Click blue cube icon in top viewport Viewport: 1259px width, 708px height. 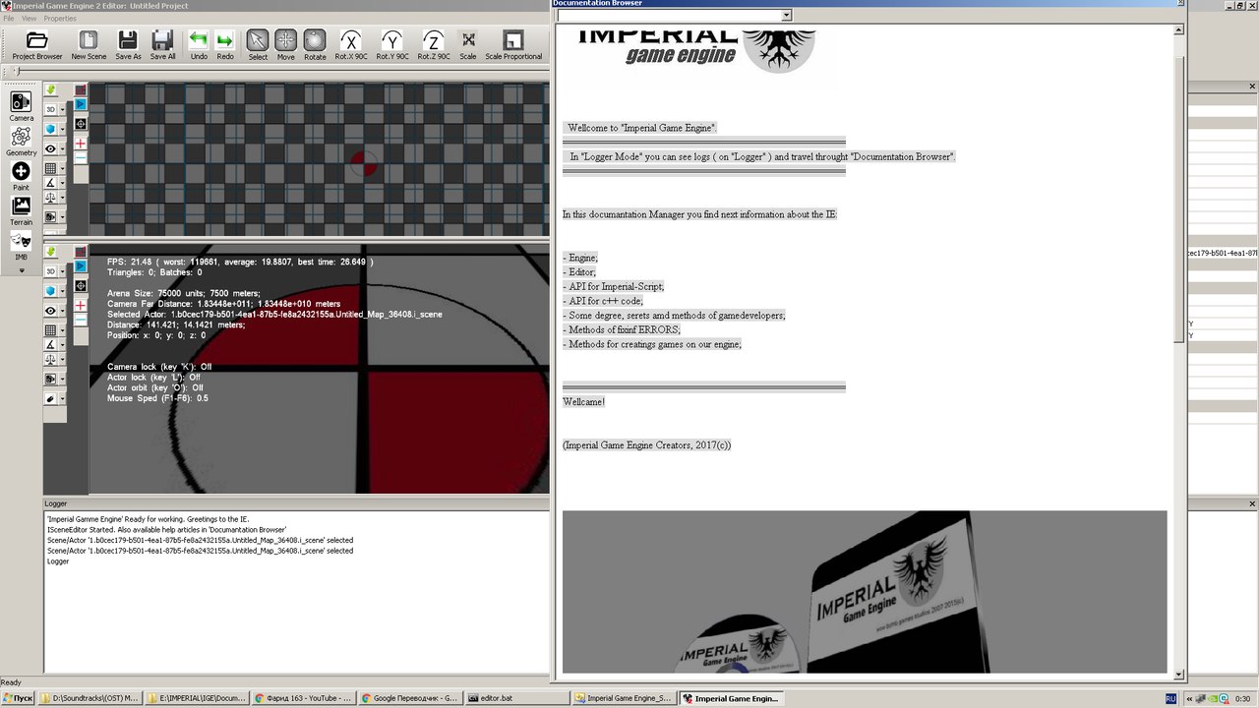[x=50, y=129]
